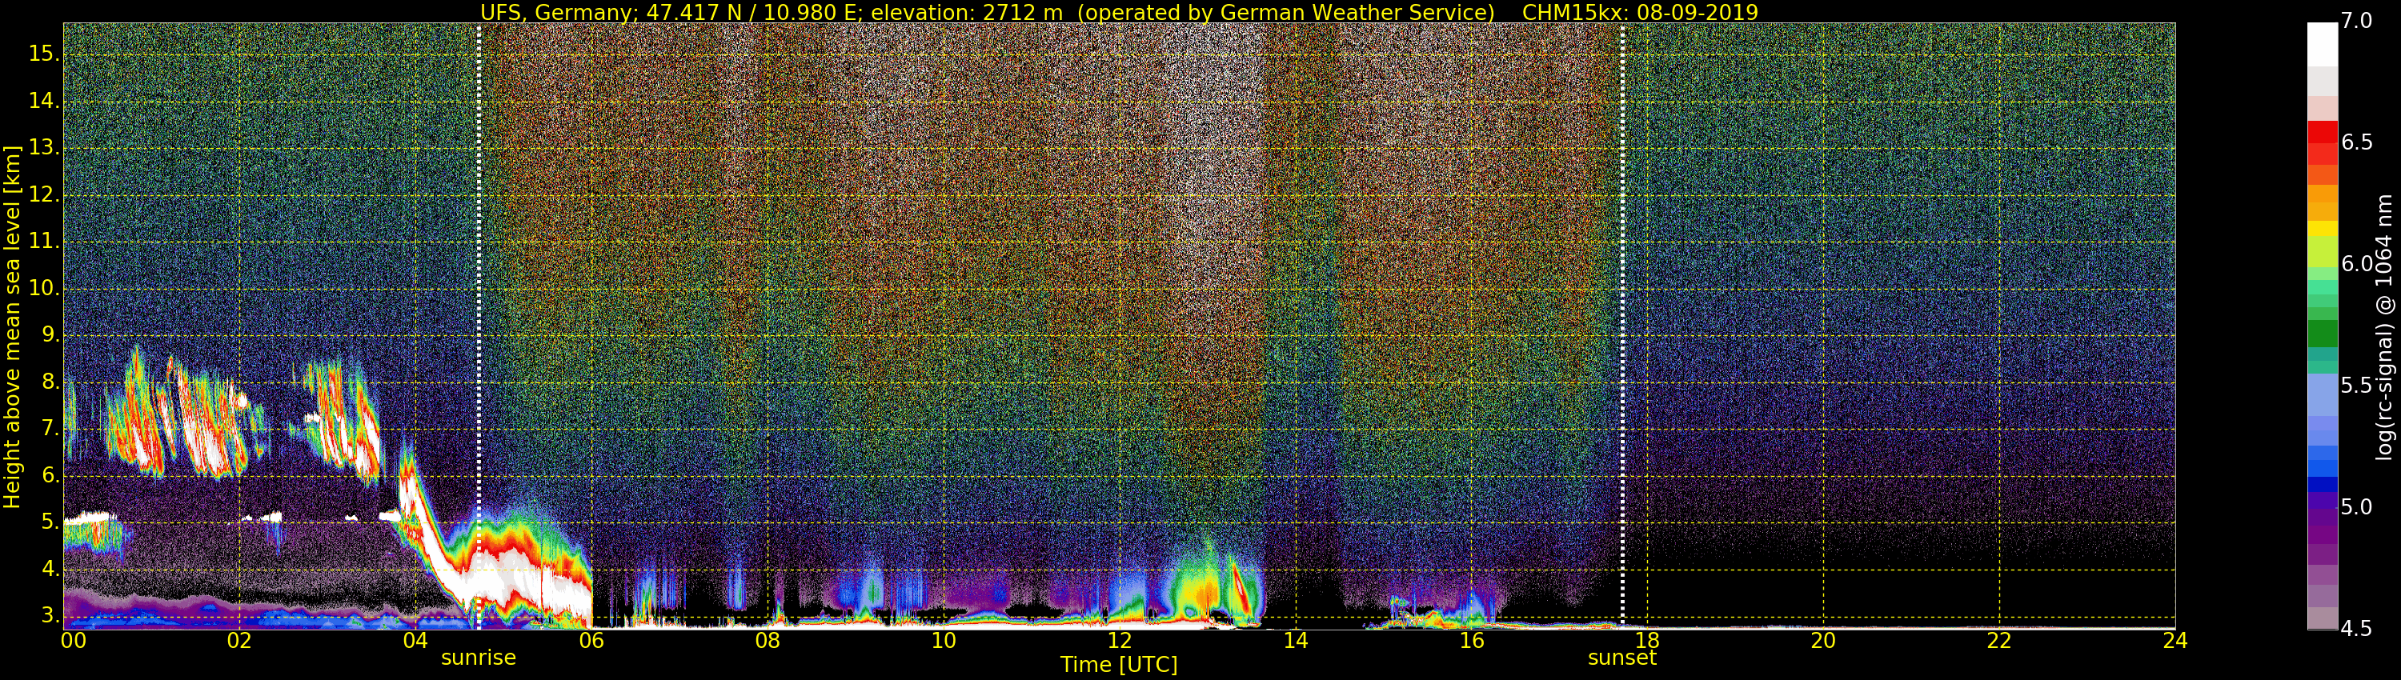Screen dimensions: 2401x680
Task: Click the 15 km height tick label
Action: (44, 53)
